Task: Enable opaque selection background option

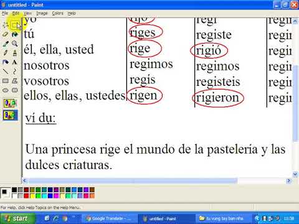Action: click(11, 103)
